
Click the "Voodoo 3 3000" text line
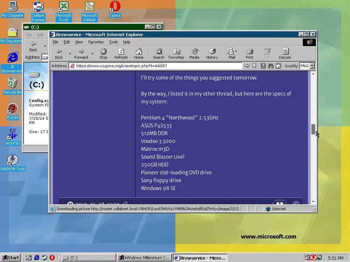click(158, 141)
